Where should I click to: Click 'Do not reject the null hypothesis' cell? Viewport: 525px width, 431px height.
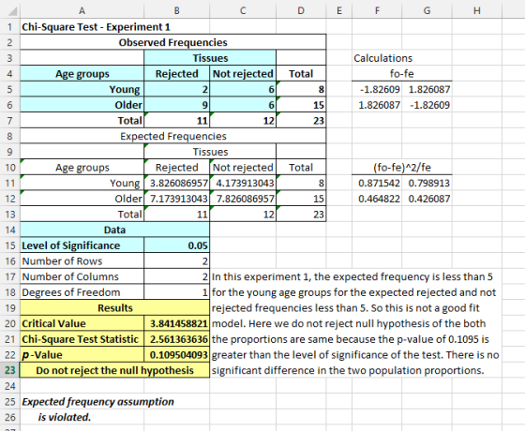click(114, 370)
